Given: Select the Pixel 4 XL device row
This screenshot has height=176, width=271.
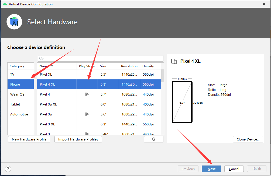Looking at the screenshot, I should 99,85.
